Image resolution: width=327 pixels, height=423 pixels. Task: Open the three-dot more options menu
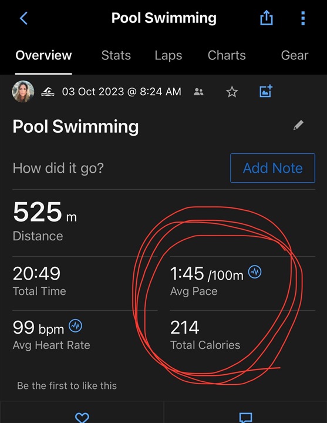point(303,18)
